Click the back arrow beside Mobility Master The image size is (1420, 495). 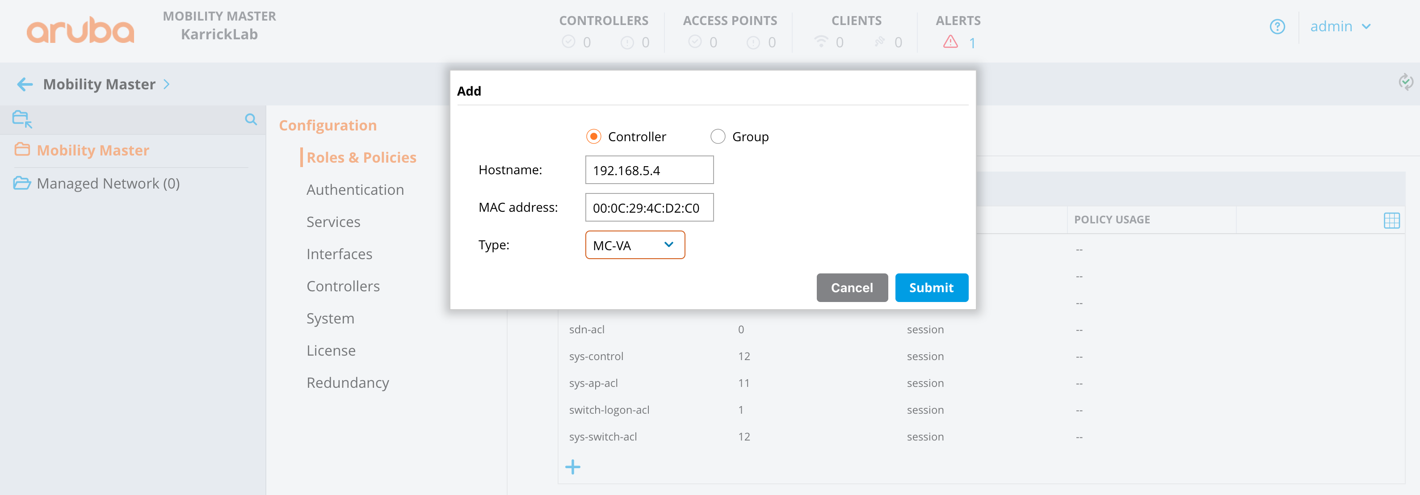[x=25, y=84]
